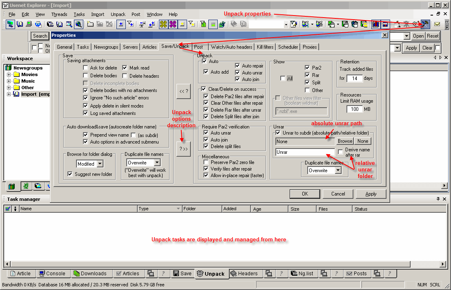This screenshot has width=451, height=290.
Task: Toggle the Auto repair checkbox
Action: [x=238, y=66]
